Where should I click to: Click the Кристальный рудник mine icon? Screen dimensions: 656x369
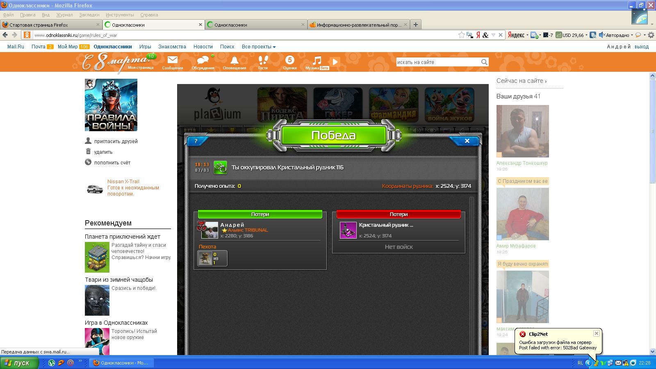pos(348,230)
